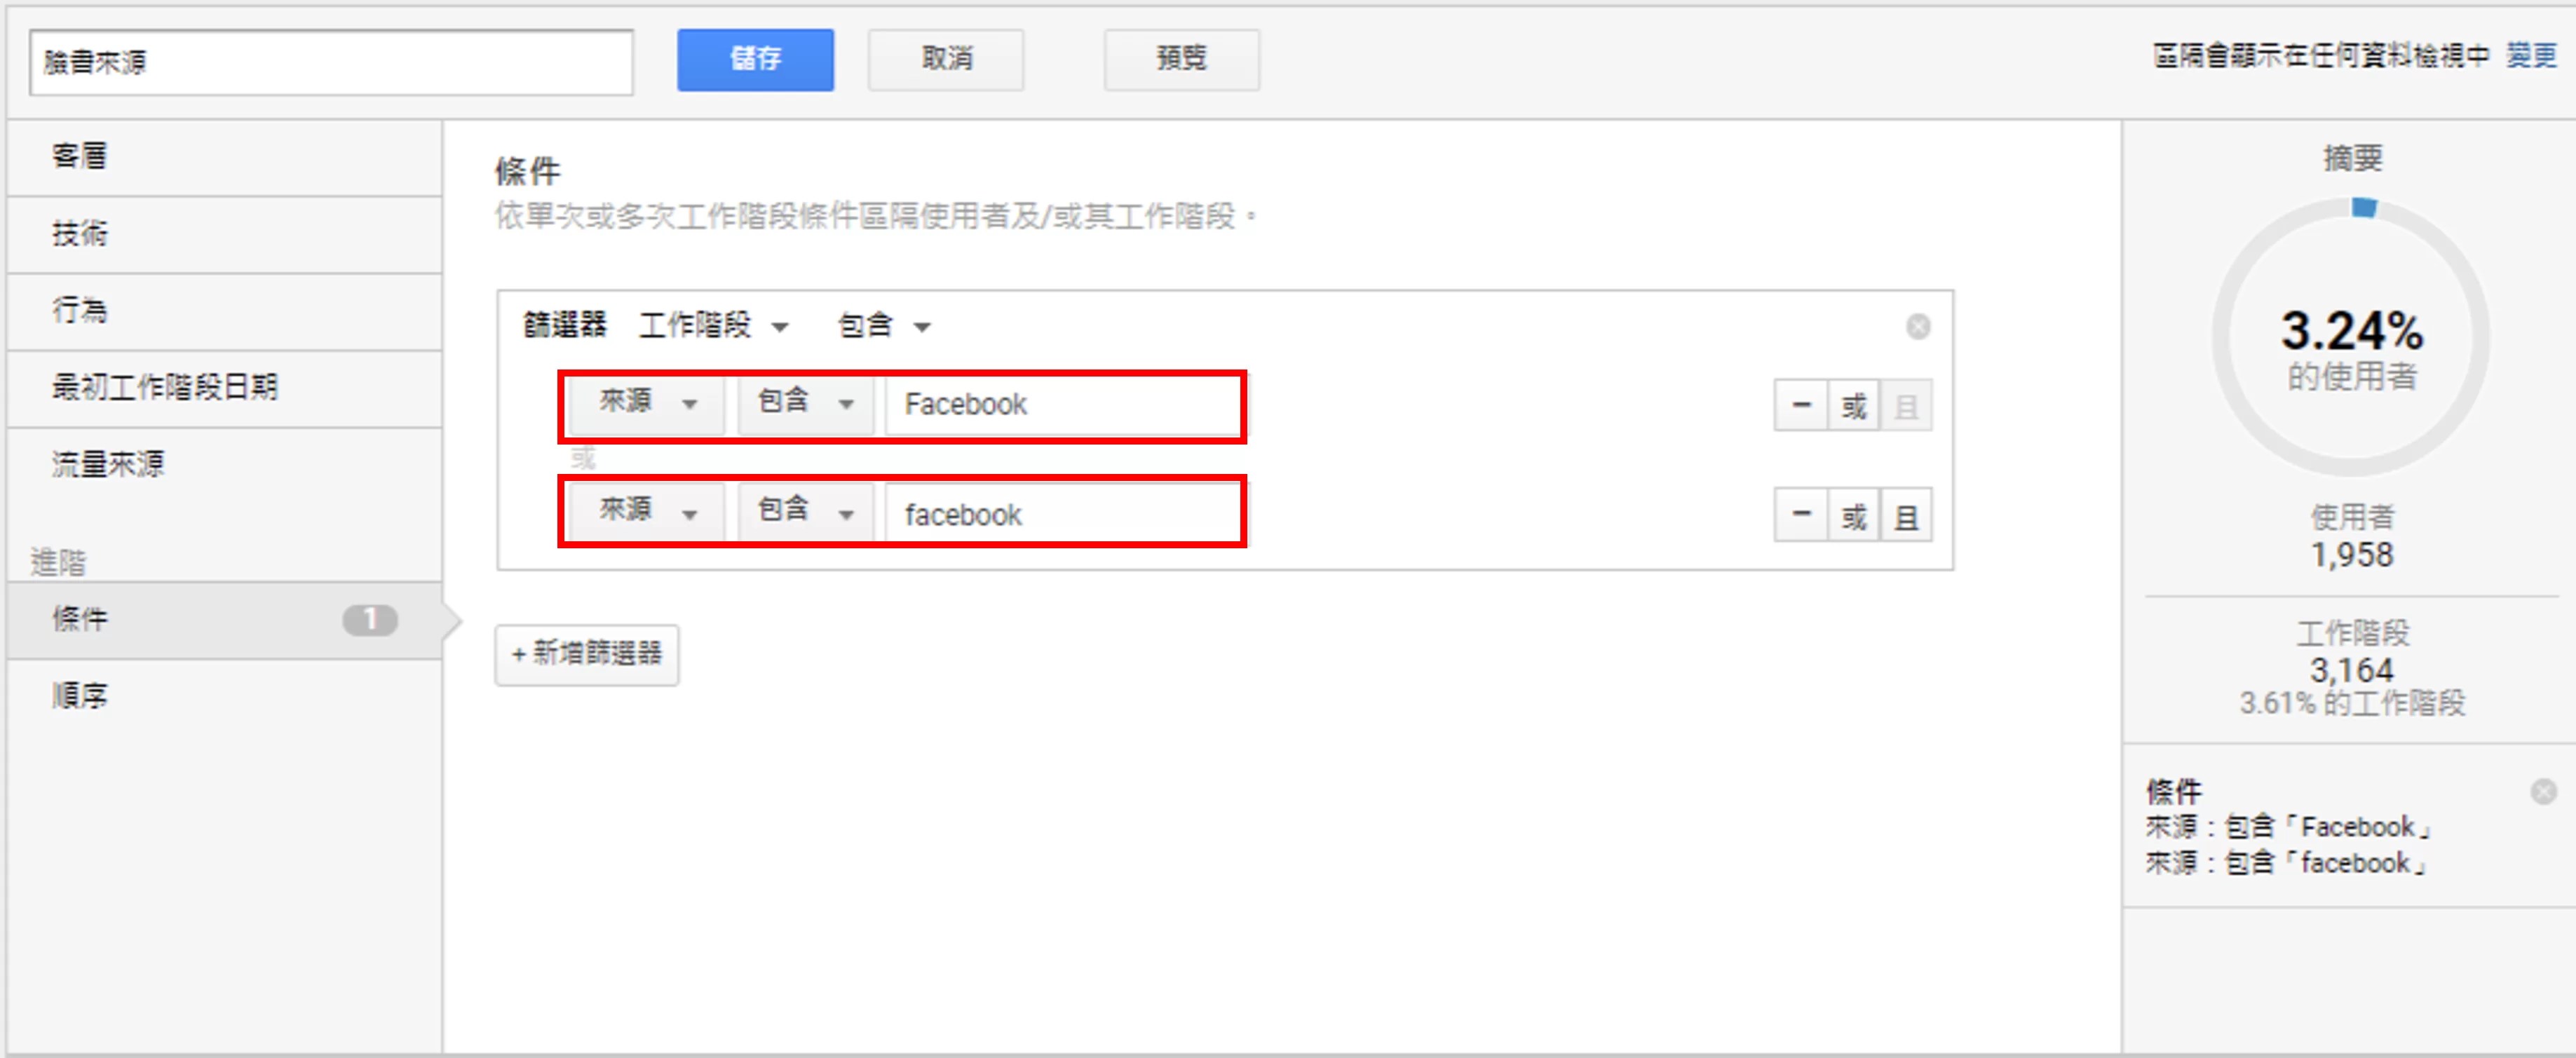Click minus button on Facebook row
Image resolution: width=2576 pixels, height=1058 pixels.
[x=1801, y=405]
